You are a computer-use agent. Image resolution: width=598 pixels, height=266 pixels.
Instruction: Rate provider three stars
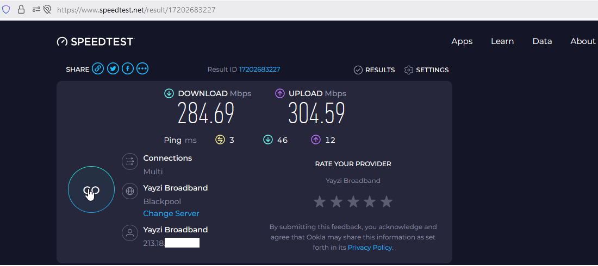pyautogui.click(x=353, y=201)
